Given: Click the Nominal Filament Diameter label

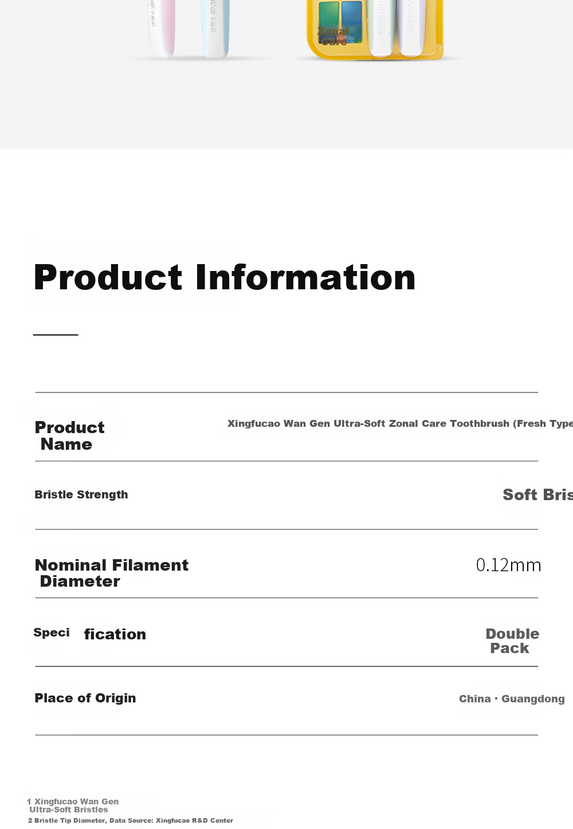Looking at the screenshot, I should 111,573.
